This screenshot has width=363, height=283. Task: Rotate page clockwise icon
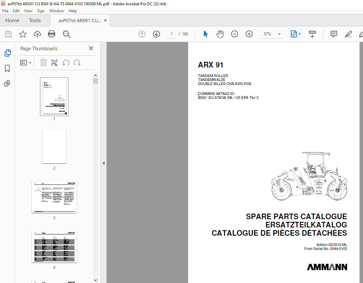tap(77, 63)
